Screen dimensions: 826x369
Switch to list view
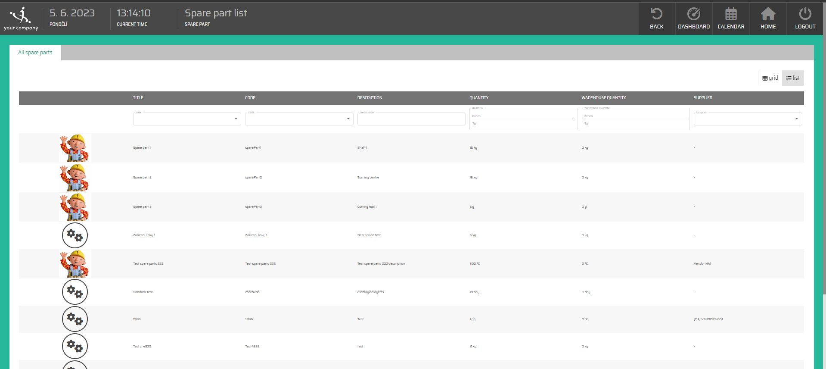pos(793,78)
